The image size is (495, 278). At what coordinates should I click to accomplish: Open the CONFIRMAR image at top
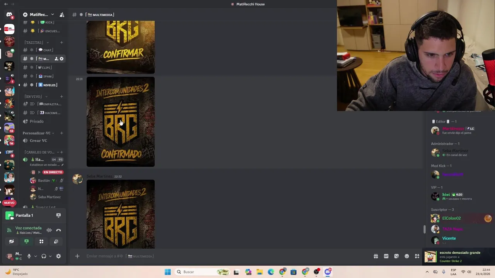click(121, 47)
